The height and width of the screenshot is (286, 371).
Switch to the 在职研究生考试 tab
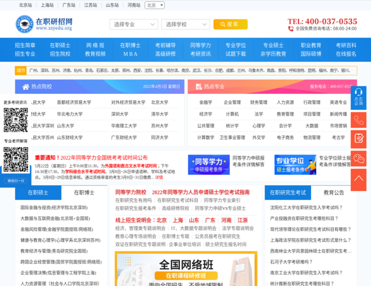(288, 193)
